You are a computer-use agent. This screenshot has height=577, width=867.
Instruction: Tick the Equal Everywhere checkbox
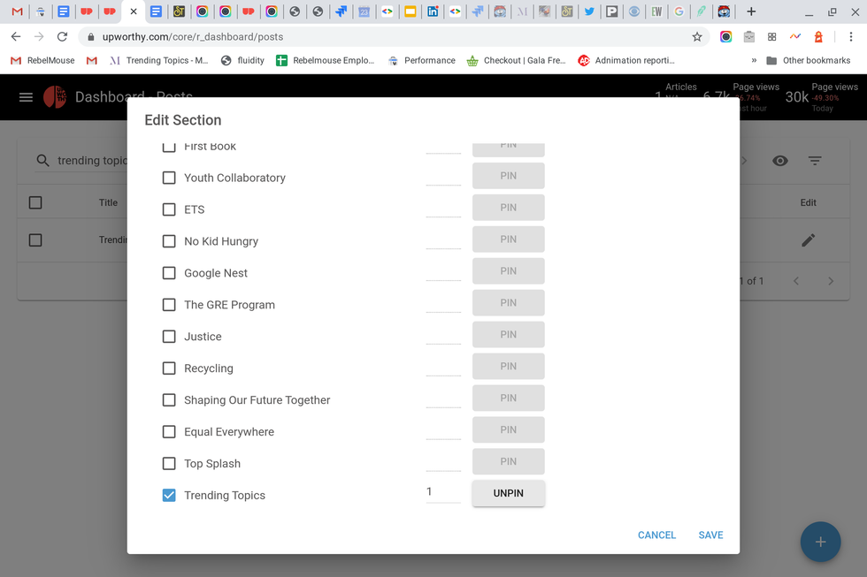[169, 432]
